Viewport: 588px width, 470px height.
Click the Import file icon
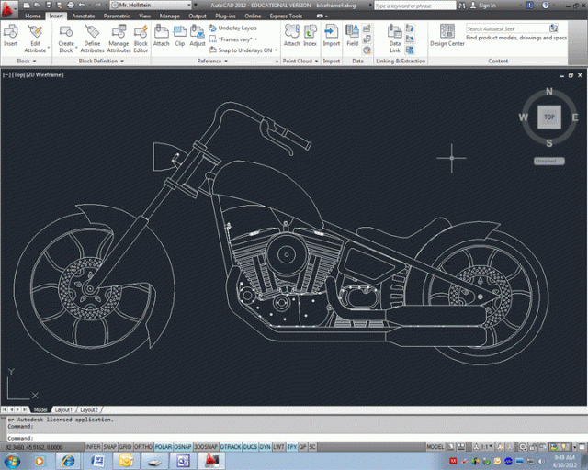point(332,35)
